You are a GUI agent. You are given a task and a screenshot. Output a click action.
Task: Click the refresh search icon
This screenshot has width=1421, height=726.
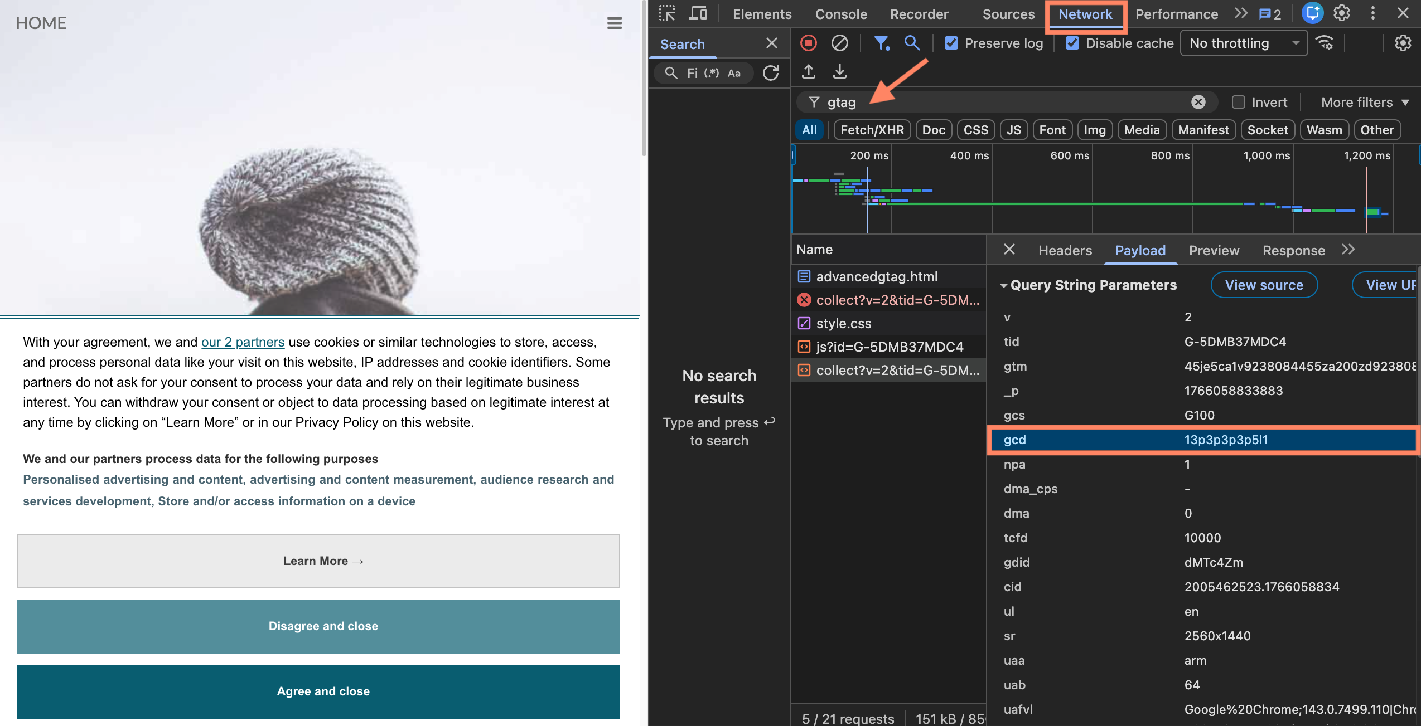(x=771, y=73)
